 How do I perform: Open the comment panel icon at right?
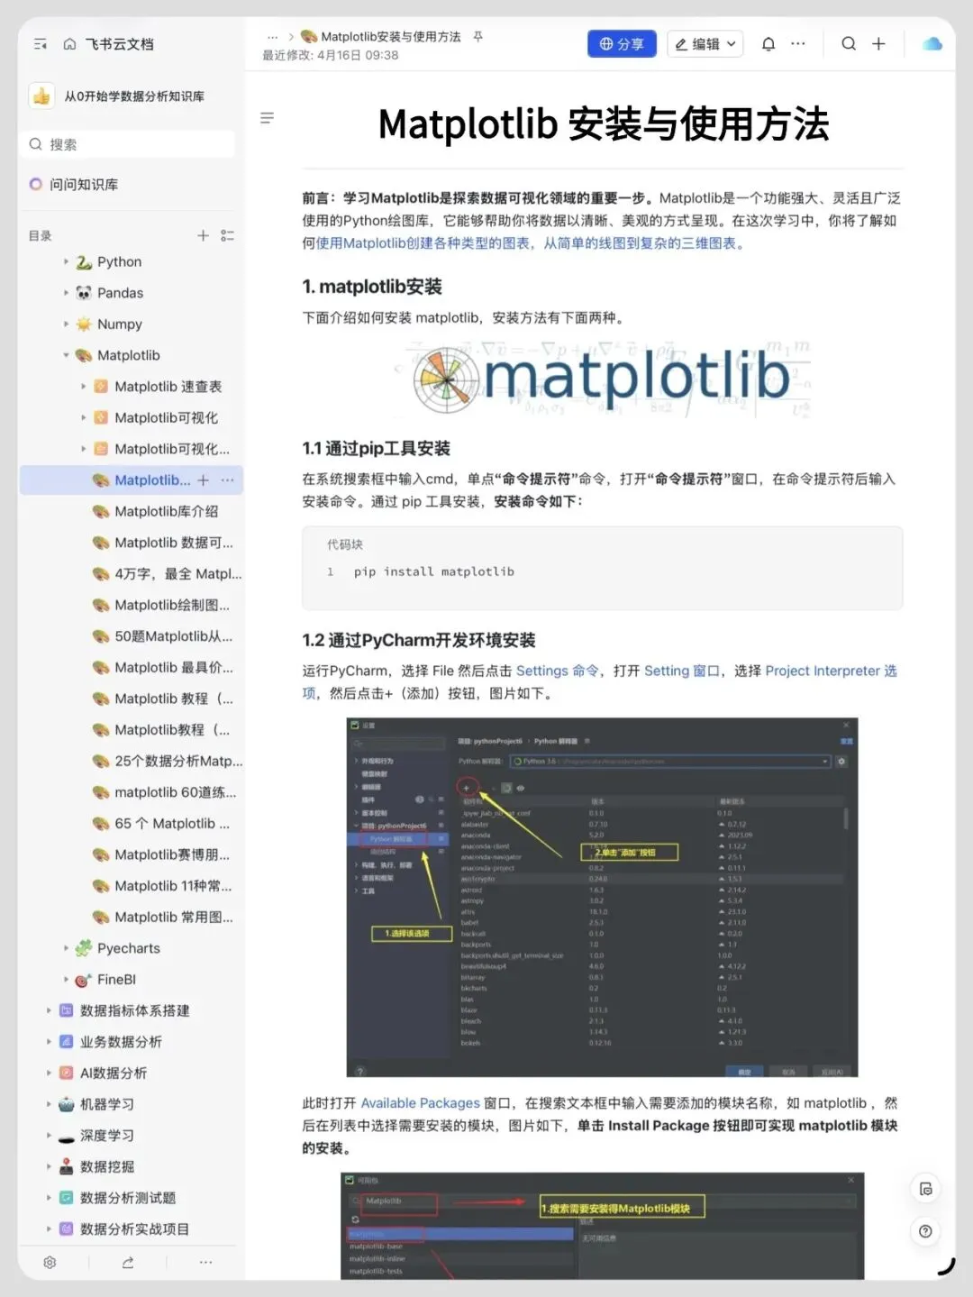[925, 1189]
